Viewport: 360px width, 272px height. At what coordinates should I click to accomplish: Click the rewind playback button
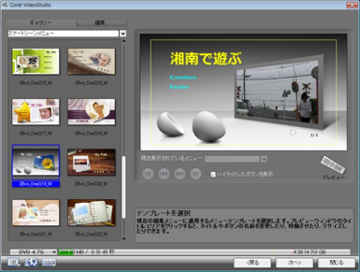pyautogui.click(x=164, y=174)
